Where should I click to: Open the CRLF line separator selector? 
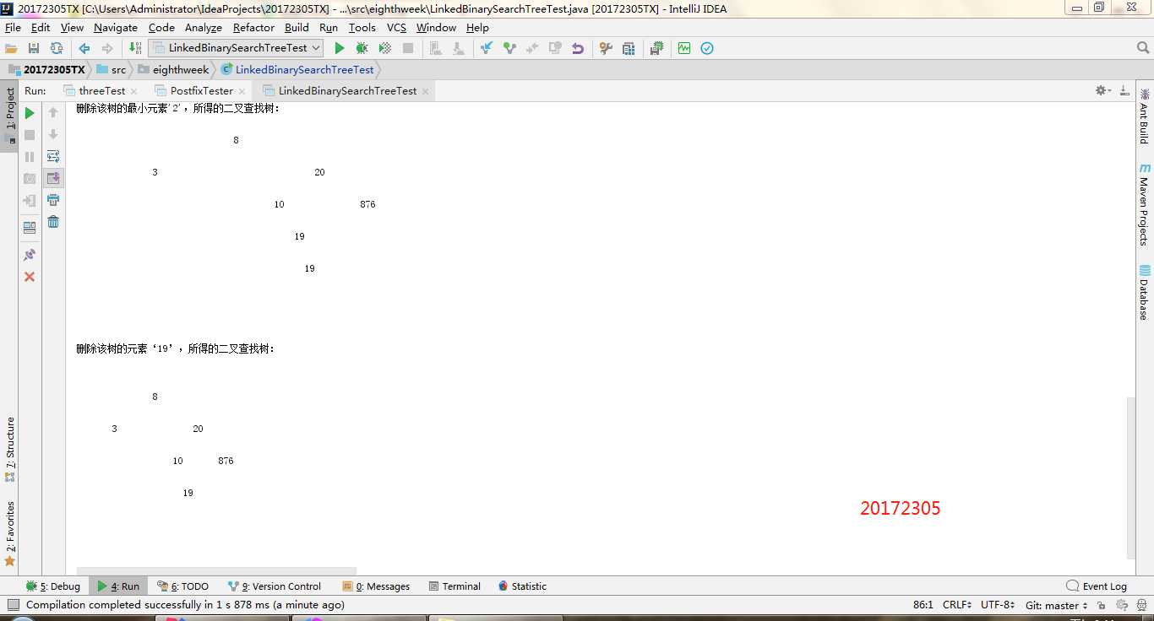coord(956,605)
